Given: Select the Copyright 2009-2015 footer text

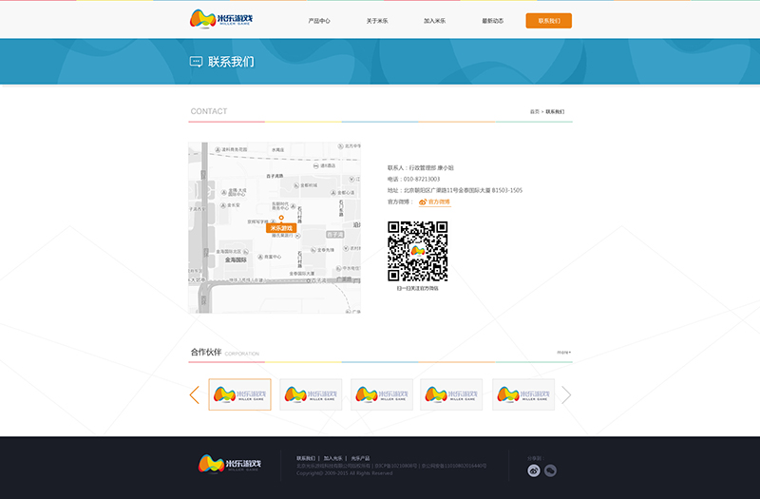Looking at the screenshot, I should pos(345,473).
